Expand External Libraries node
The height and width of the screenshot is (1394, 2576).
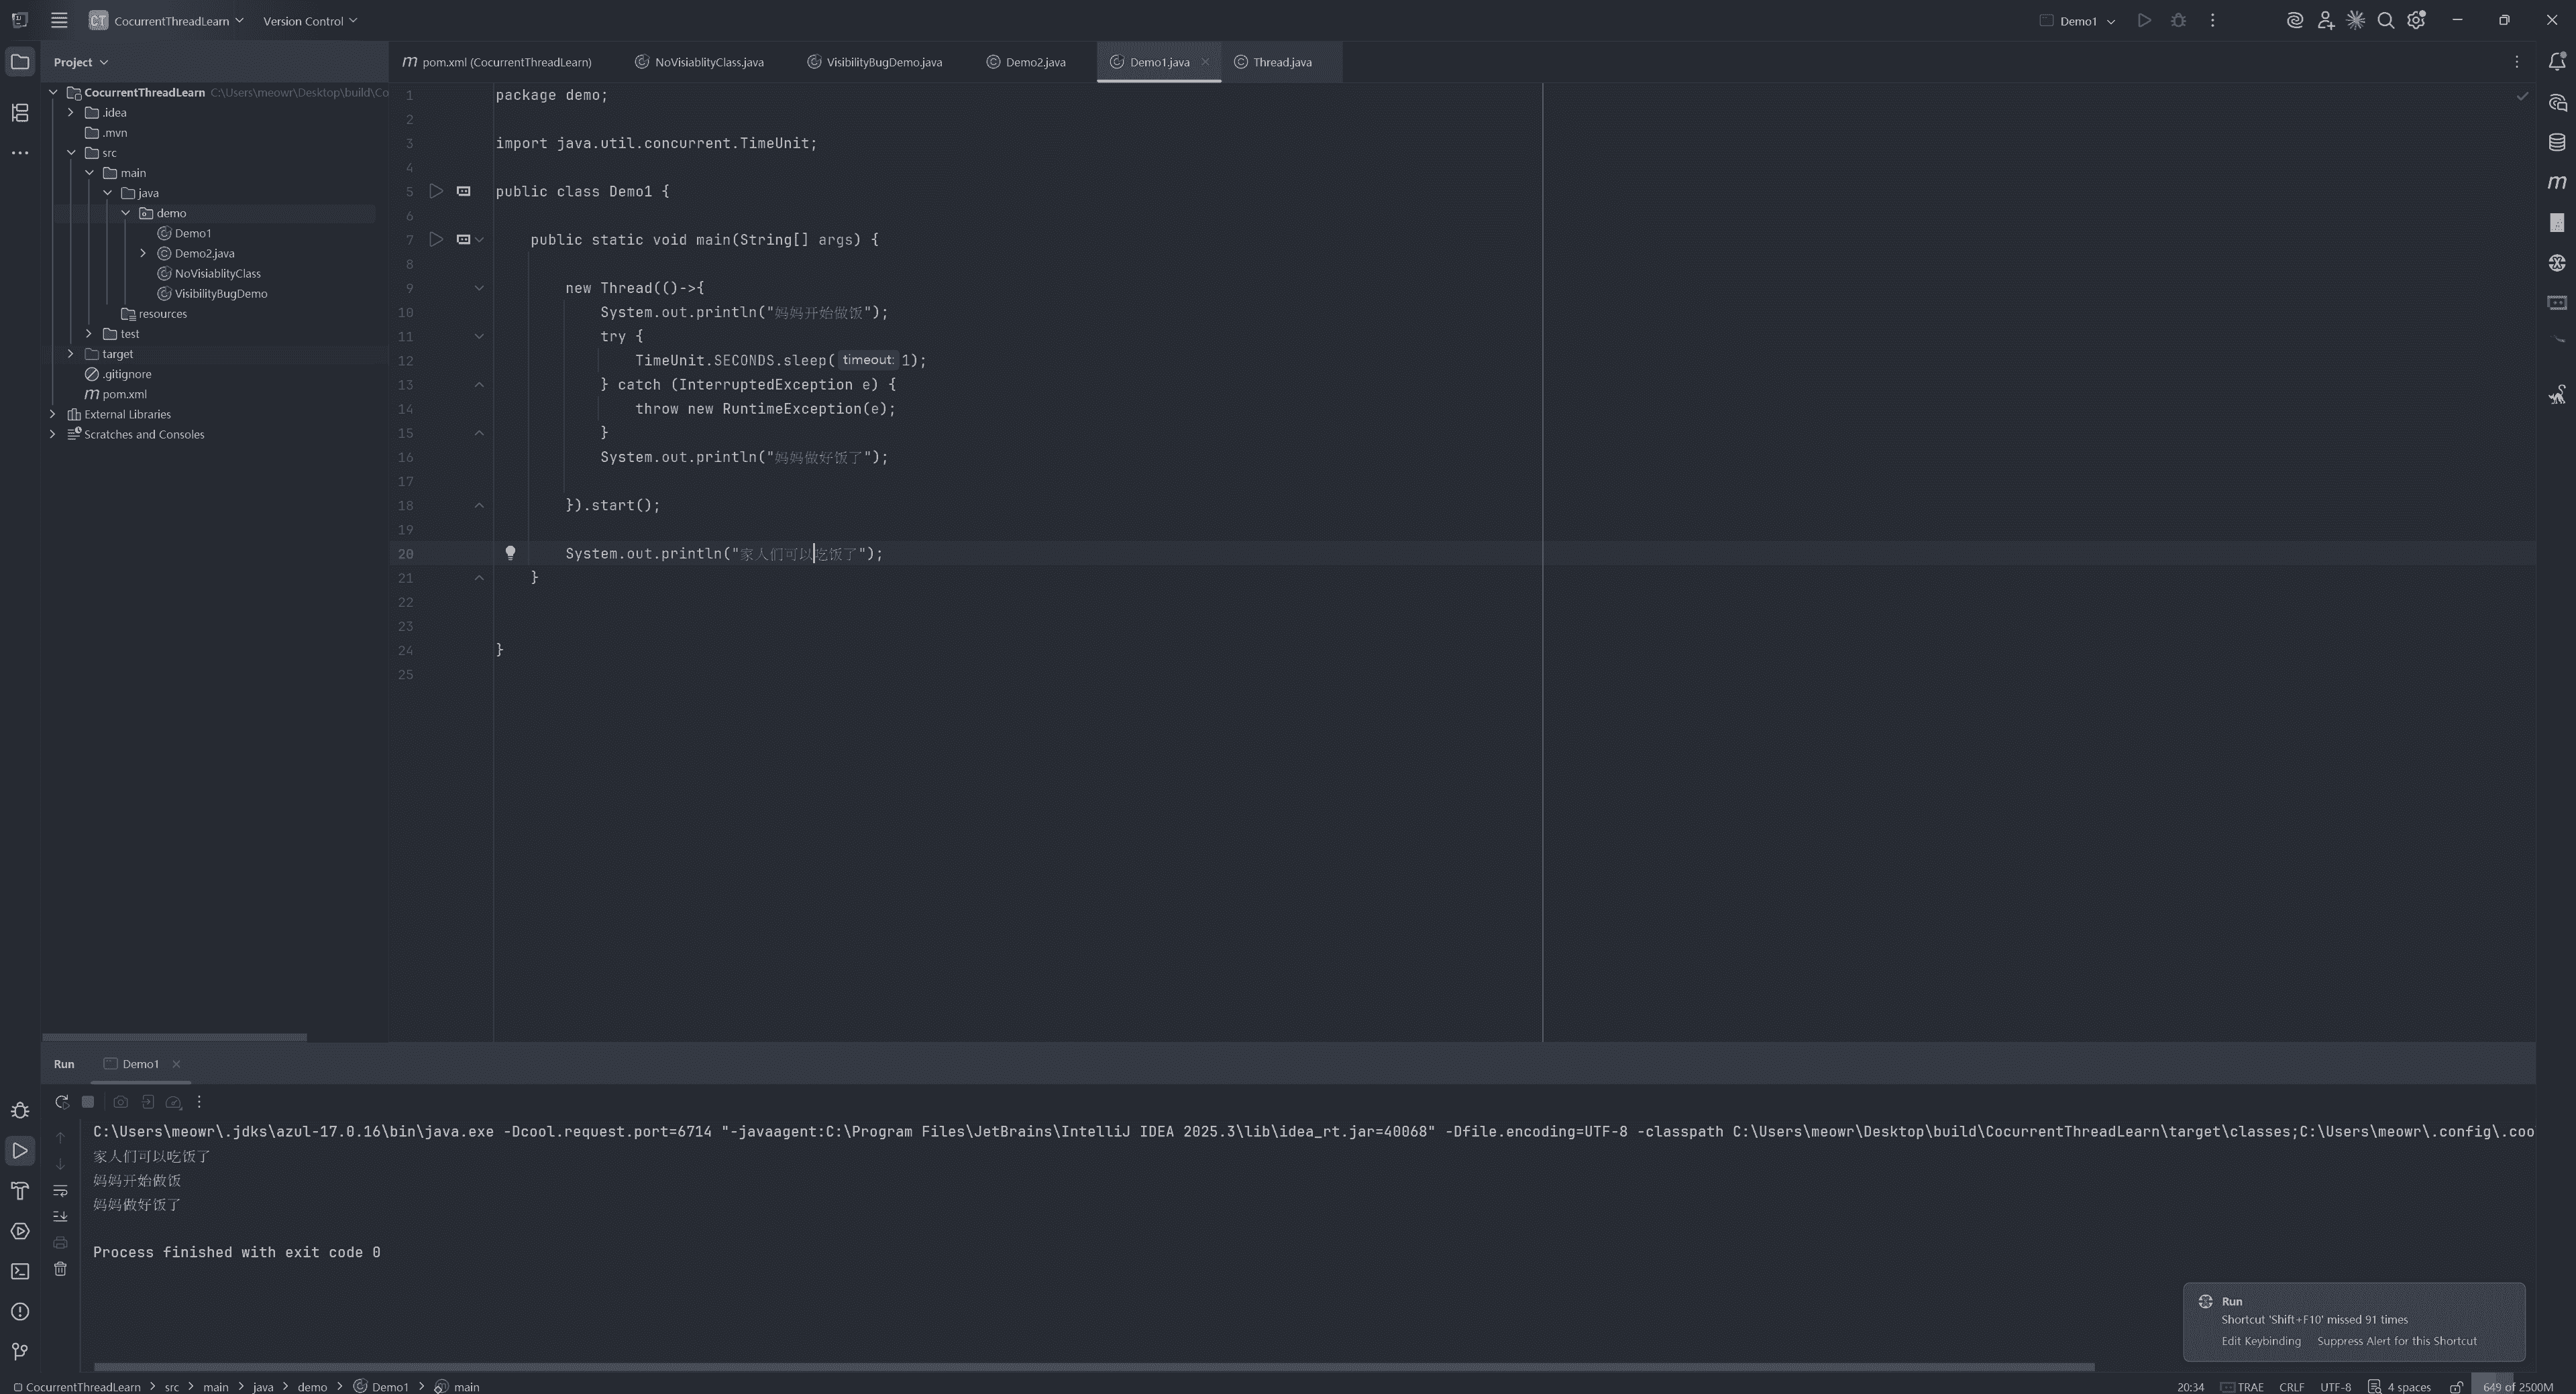tap(53, 414)
